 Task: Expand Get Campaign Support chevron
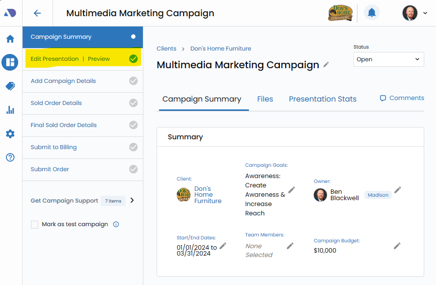(132, 200)
